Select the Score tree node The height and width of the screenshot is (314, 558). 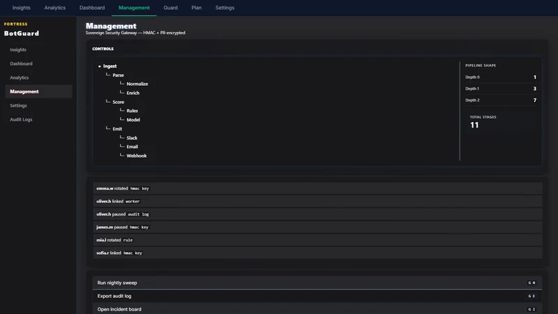coord(118,102)
